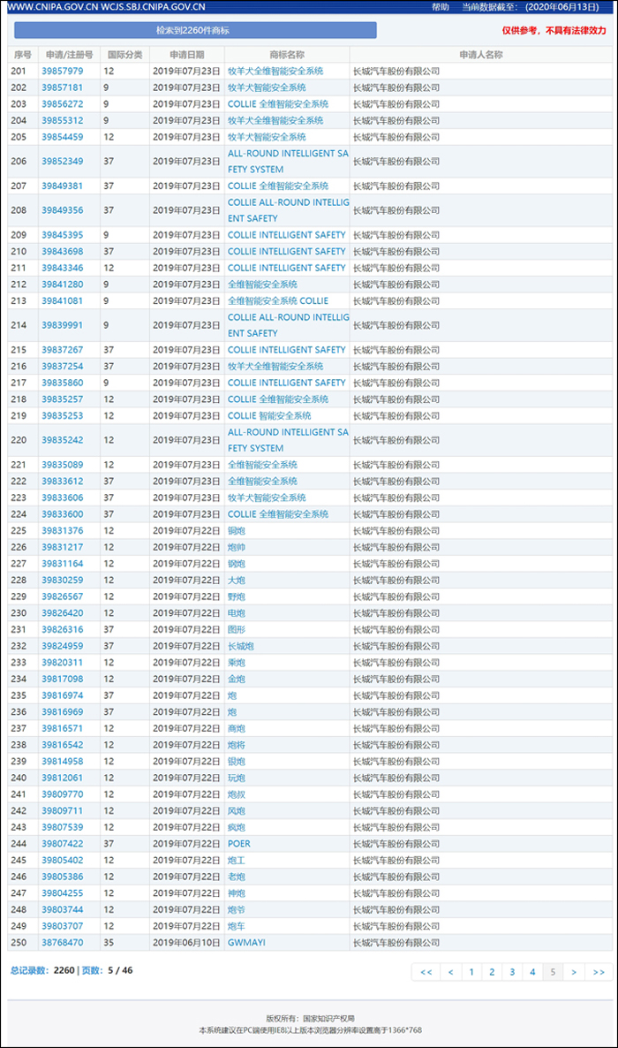618x1048 pixels.
Task: Jump to page 3
Action: pyautogui.click(x=512, y=972)
